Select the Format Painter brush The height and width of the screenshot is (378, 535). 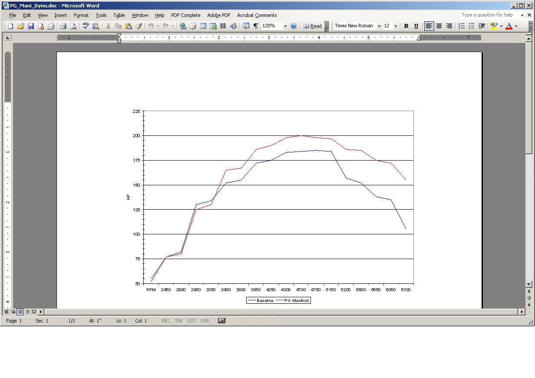(139, 26)
